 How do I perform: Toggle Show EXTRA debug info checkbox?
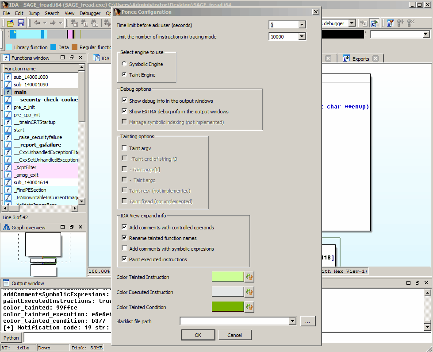pyautogui.click(x=124, y=111)
